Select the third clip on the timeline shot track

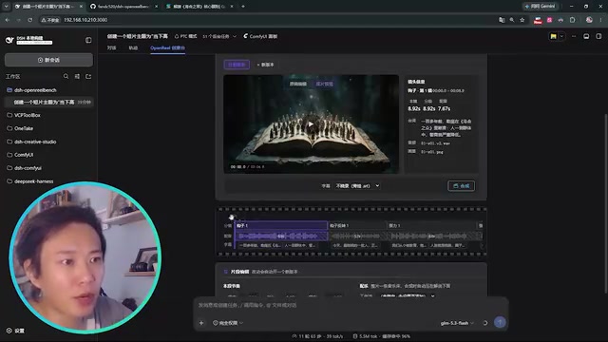(431, 225)
